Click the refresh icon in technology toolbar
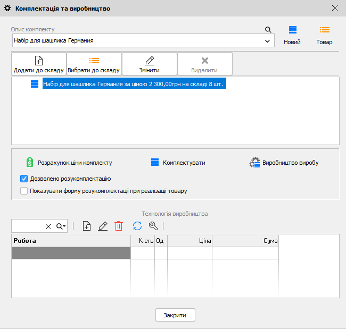 pyautogui.click(x=137, y=226)
